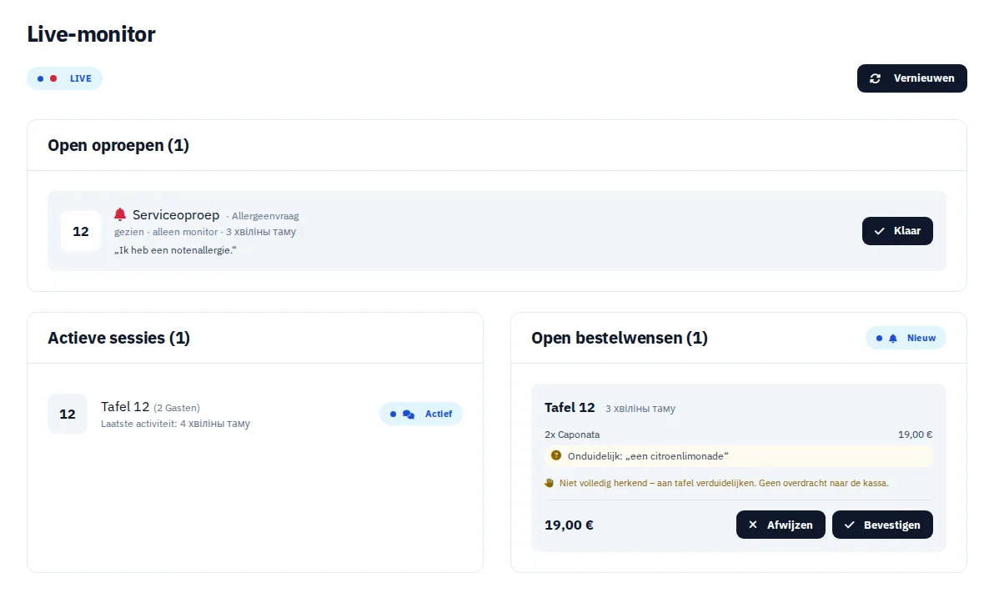
Task: Click the 12 table tile in Actieve sessies
Action: [68, 414]
